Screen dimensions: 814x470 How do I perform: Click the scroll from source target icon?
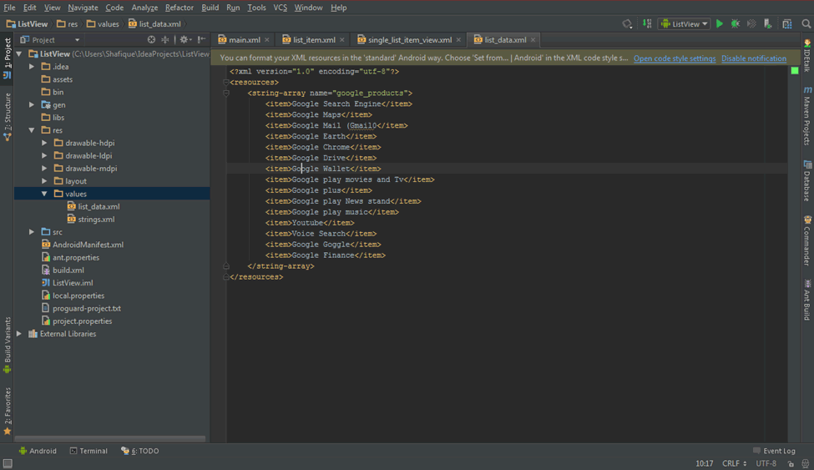pyautogui.click(x=151, y=39)
